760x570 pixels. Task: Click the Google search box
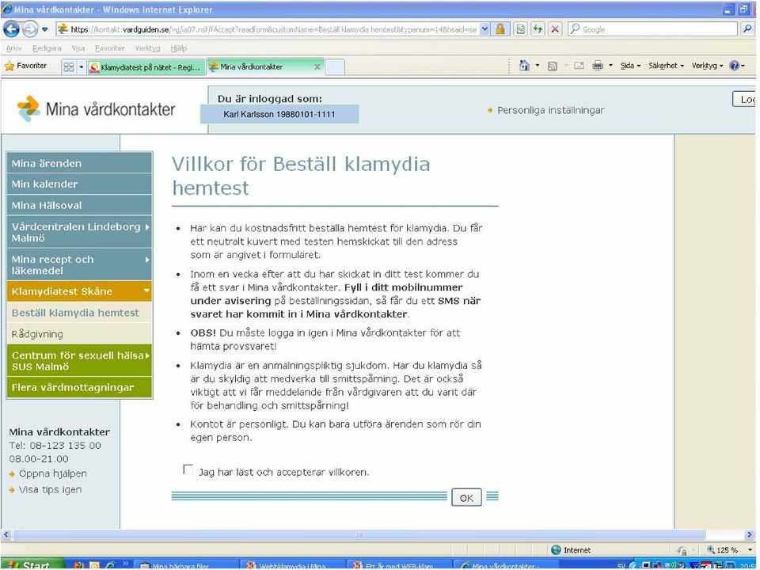pos(652,29)
